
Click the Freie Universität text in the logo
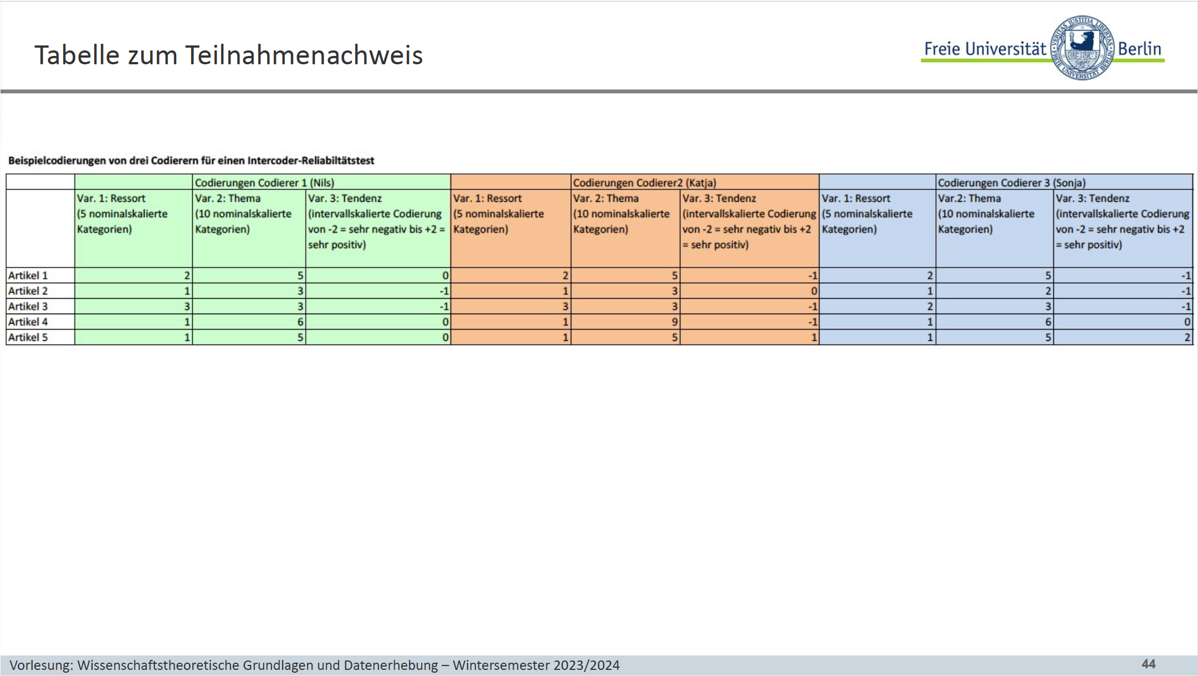(985, 49)
